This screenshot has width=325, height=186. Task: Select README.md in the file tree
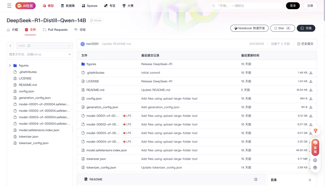pos(28,85)
